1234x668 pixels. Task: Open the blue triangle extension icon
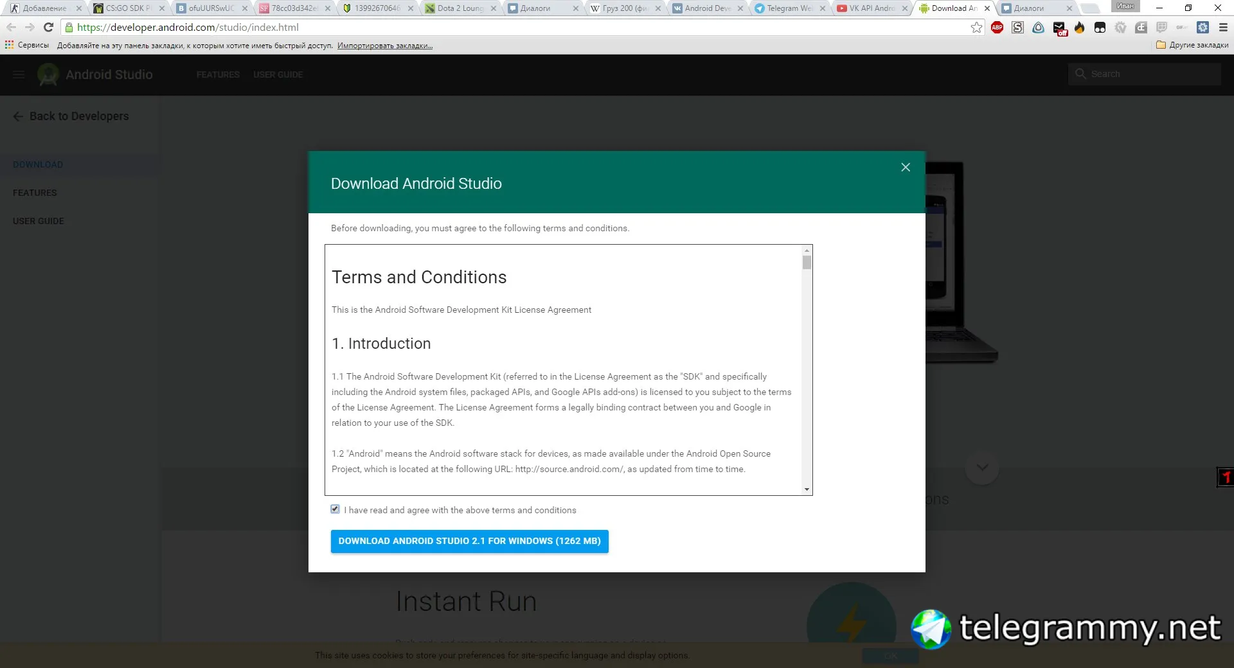1039,28
